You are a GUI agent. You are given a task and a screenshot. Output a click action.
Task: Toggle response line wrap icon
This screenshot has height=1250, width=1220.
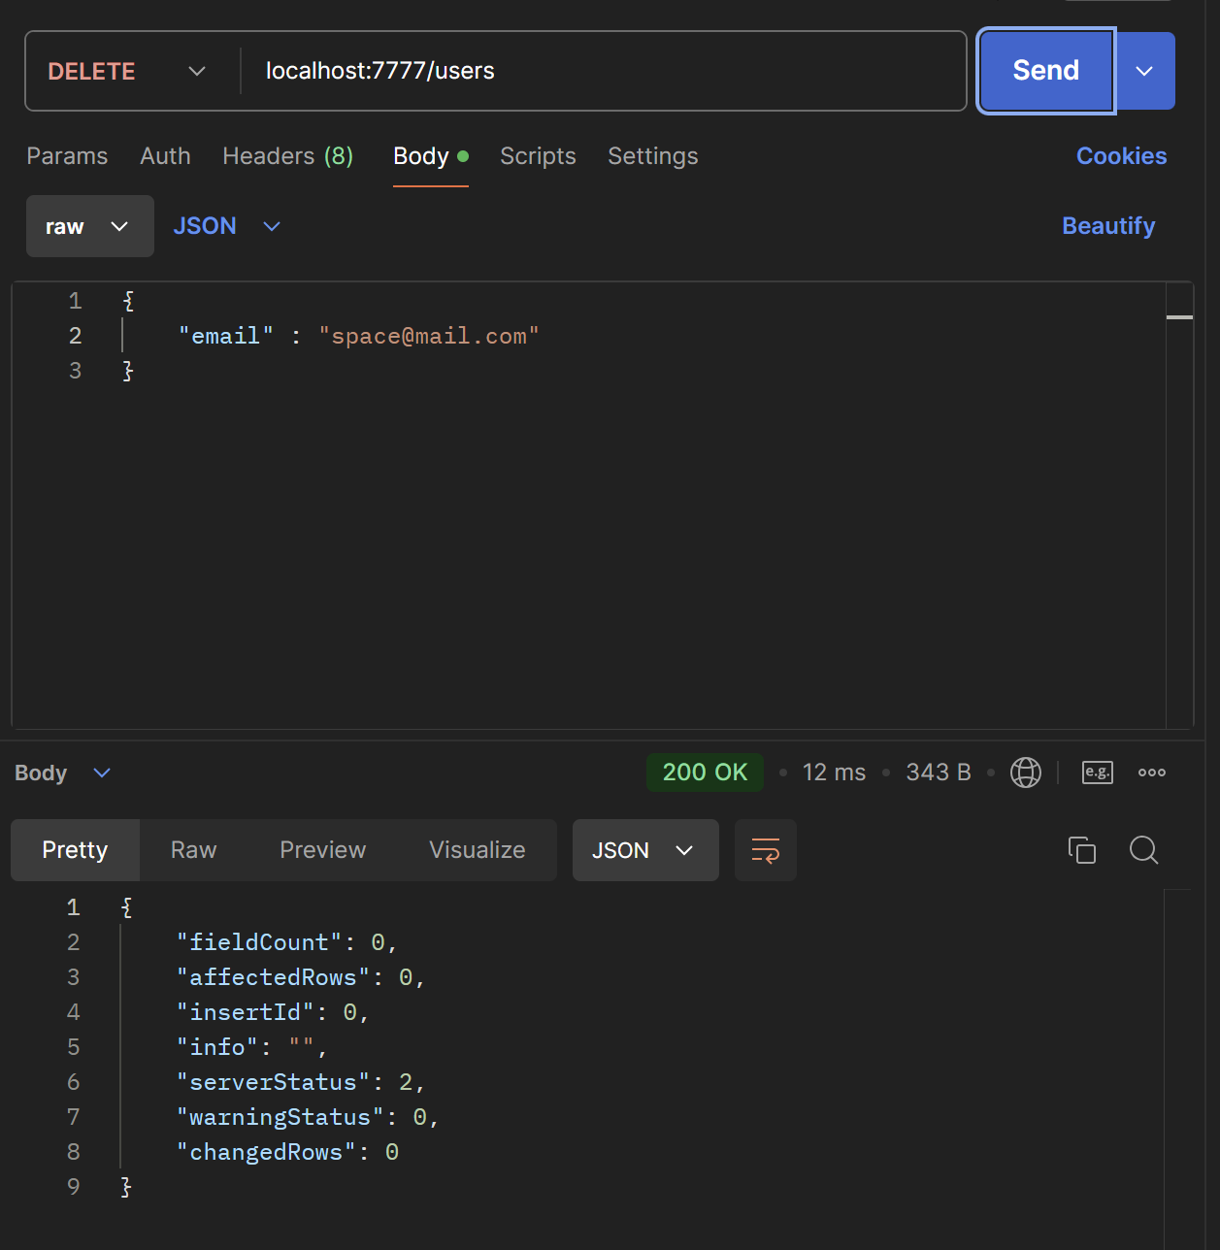tap(766, 850)
